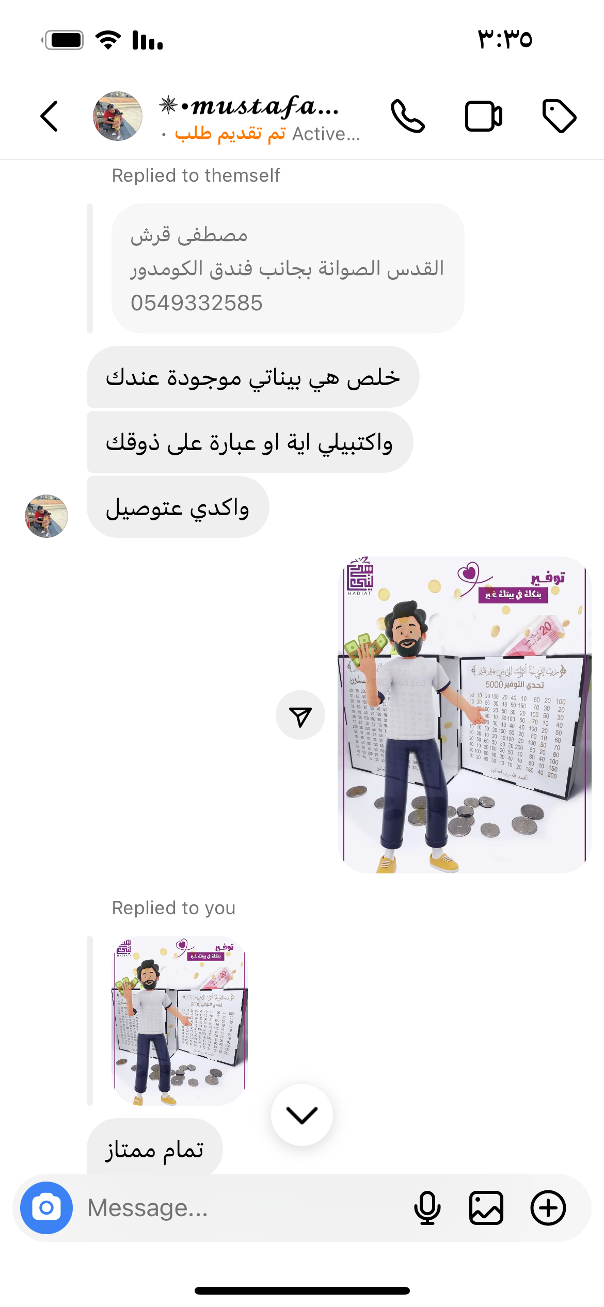This screenshot has height=1307, width=604.
Task: Start a voice call with mustafa
Action: coord(408,116)
